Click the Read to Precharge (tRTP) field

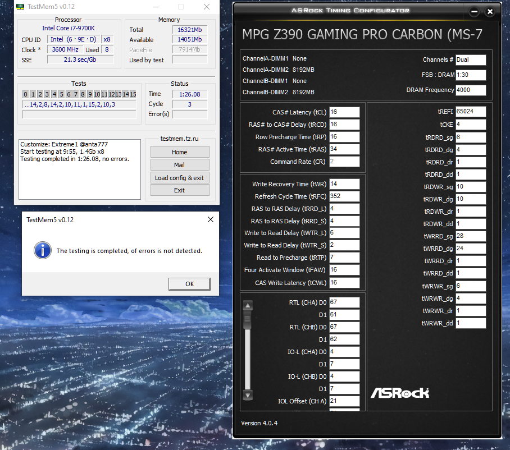click(344, 258)
